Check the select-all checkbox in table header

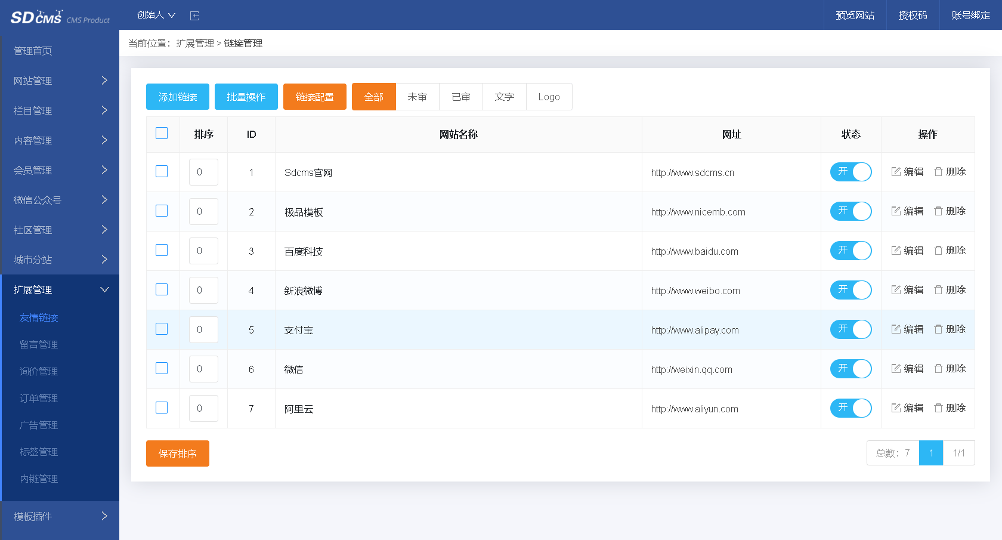(x=162, y=133)
